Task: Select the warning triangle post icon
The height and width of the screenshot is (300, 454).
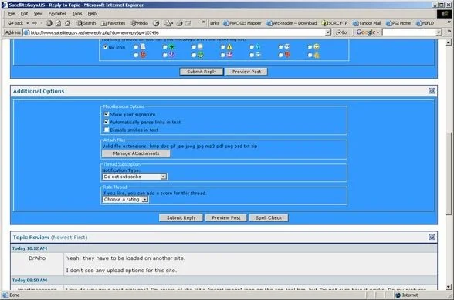Action: point(229,47)
